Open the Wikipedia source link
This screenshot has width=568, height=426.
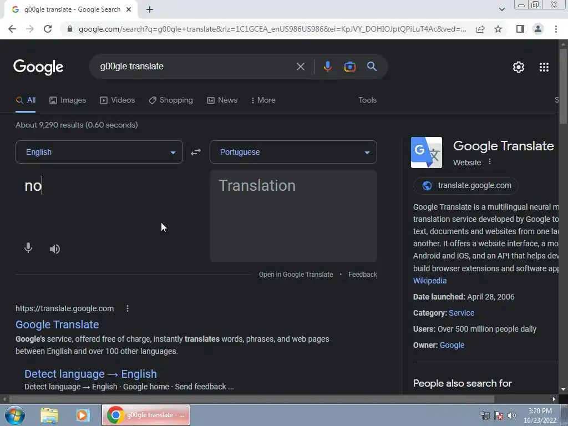click(430, 281)
